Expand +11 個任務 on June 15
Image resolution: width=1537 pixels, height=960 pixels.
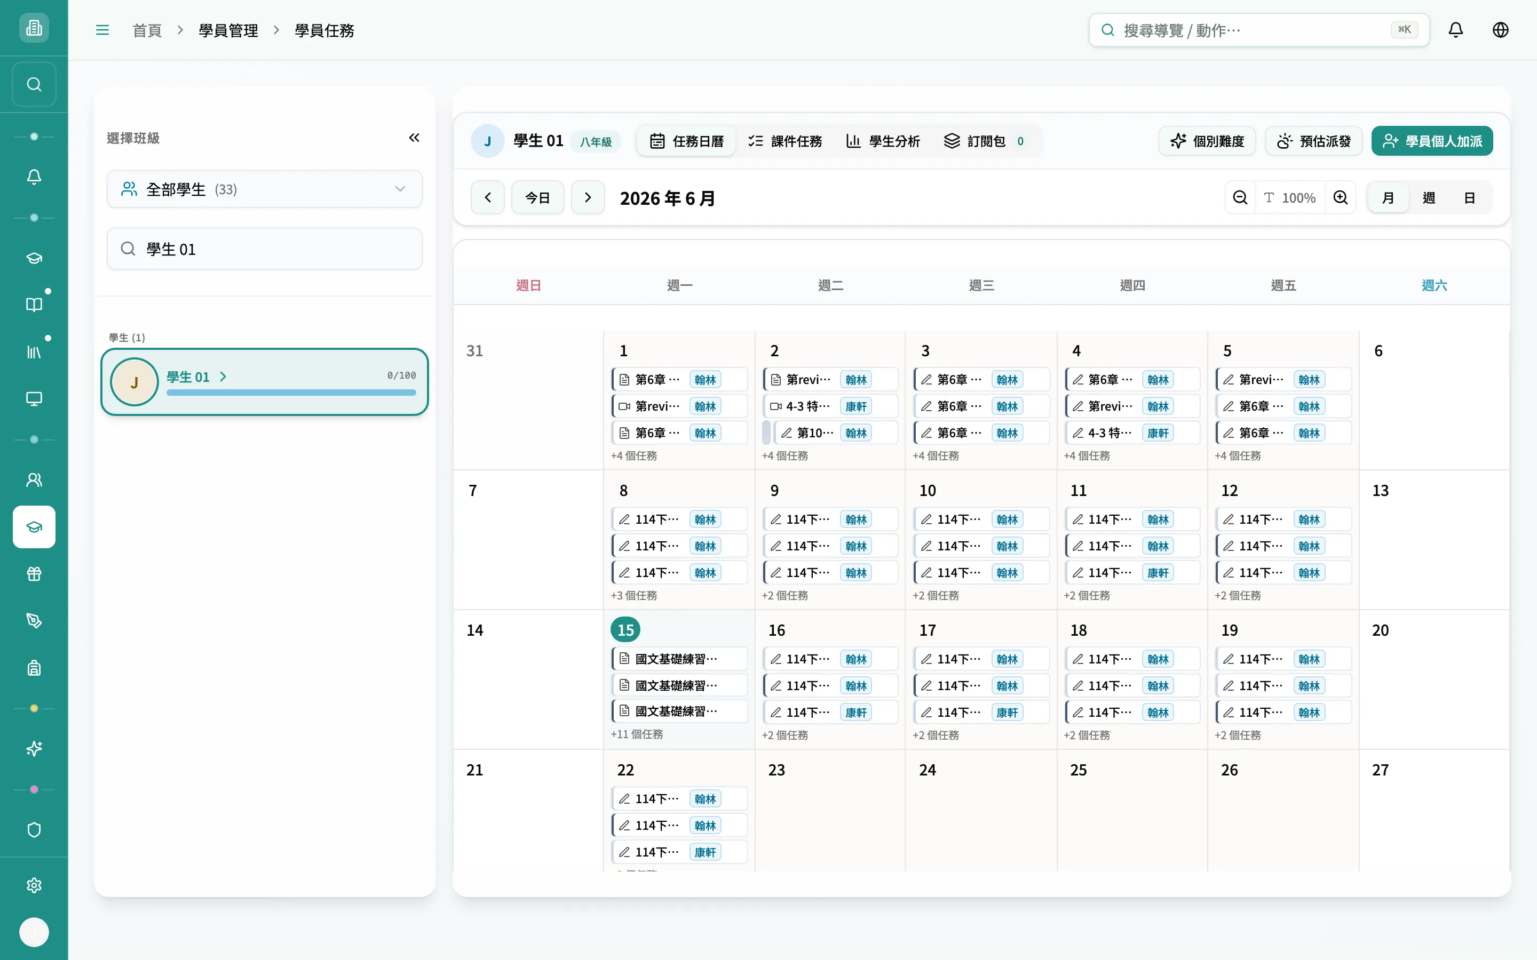click(x=637, y=734)
